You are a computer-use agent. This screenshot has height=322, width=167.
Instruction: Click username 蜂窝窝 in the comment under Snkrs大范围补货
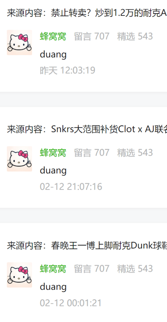(53, 153)
